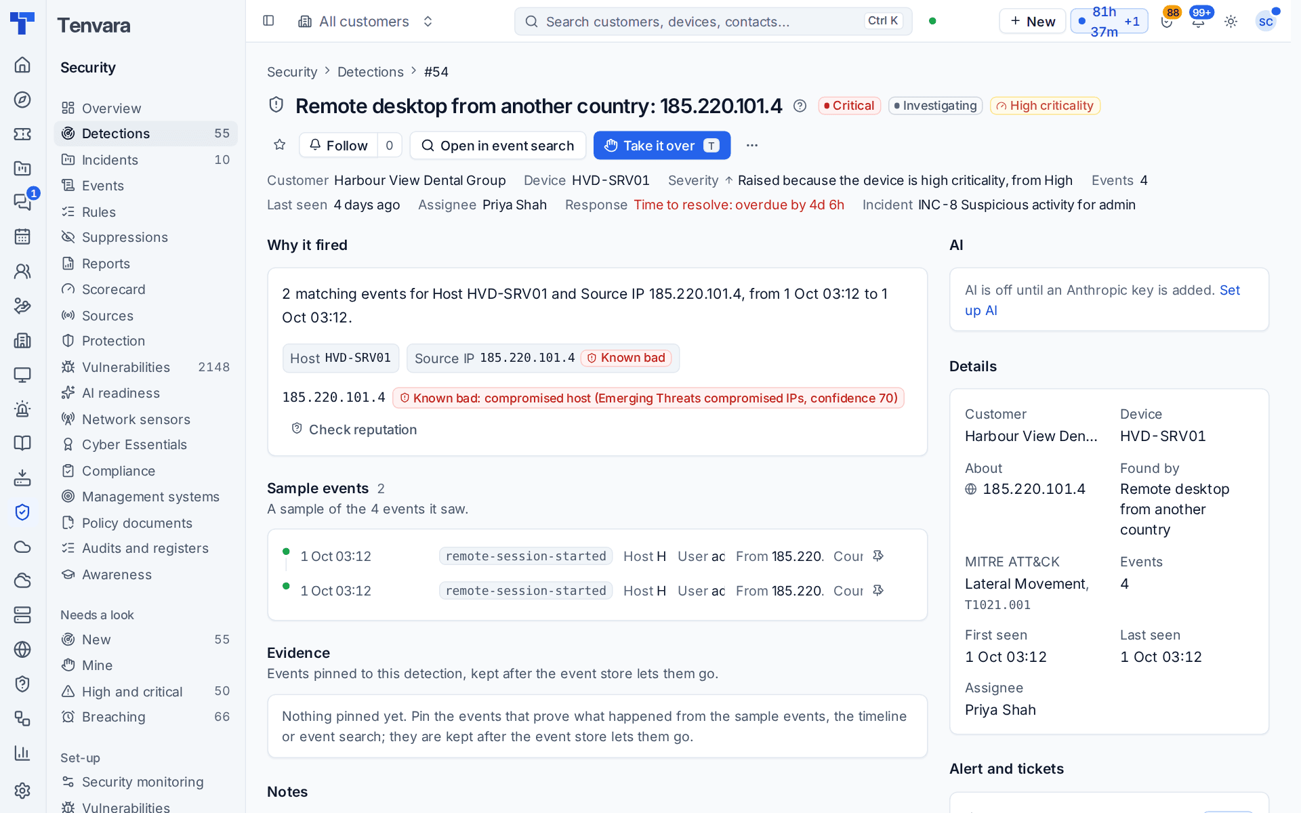Screen dimensions: 1301x813
Task: Open the chat icon with badge 1
Action: point(22,202)
